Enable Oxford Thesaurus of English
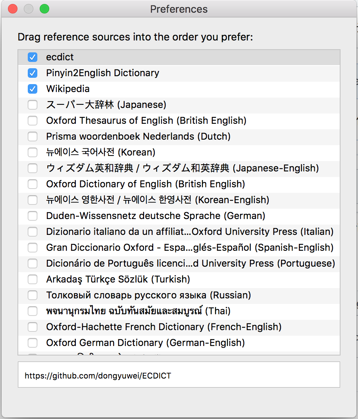 coord(32,121)
